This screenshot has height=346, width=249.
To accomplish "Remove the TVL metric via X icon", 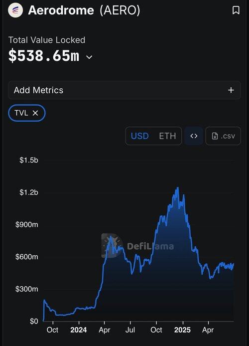I will coord(35,113).
